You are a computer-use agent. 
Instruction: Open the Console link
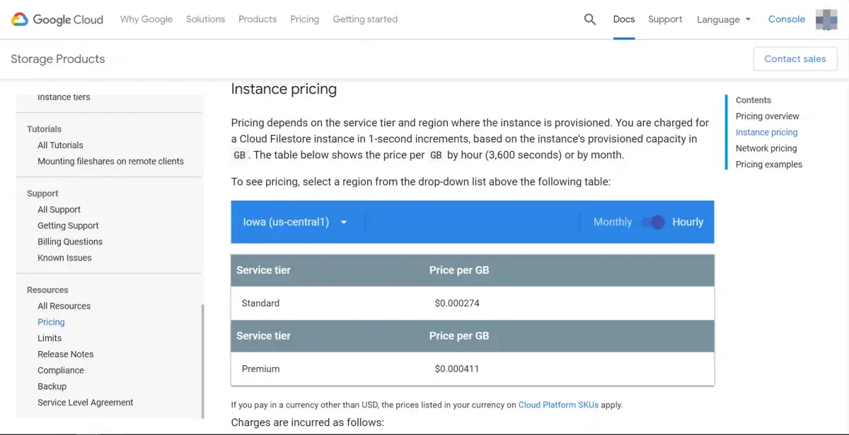787,19
